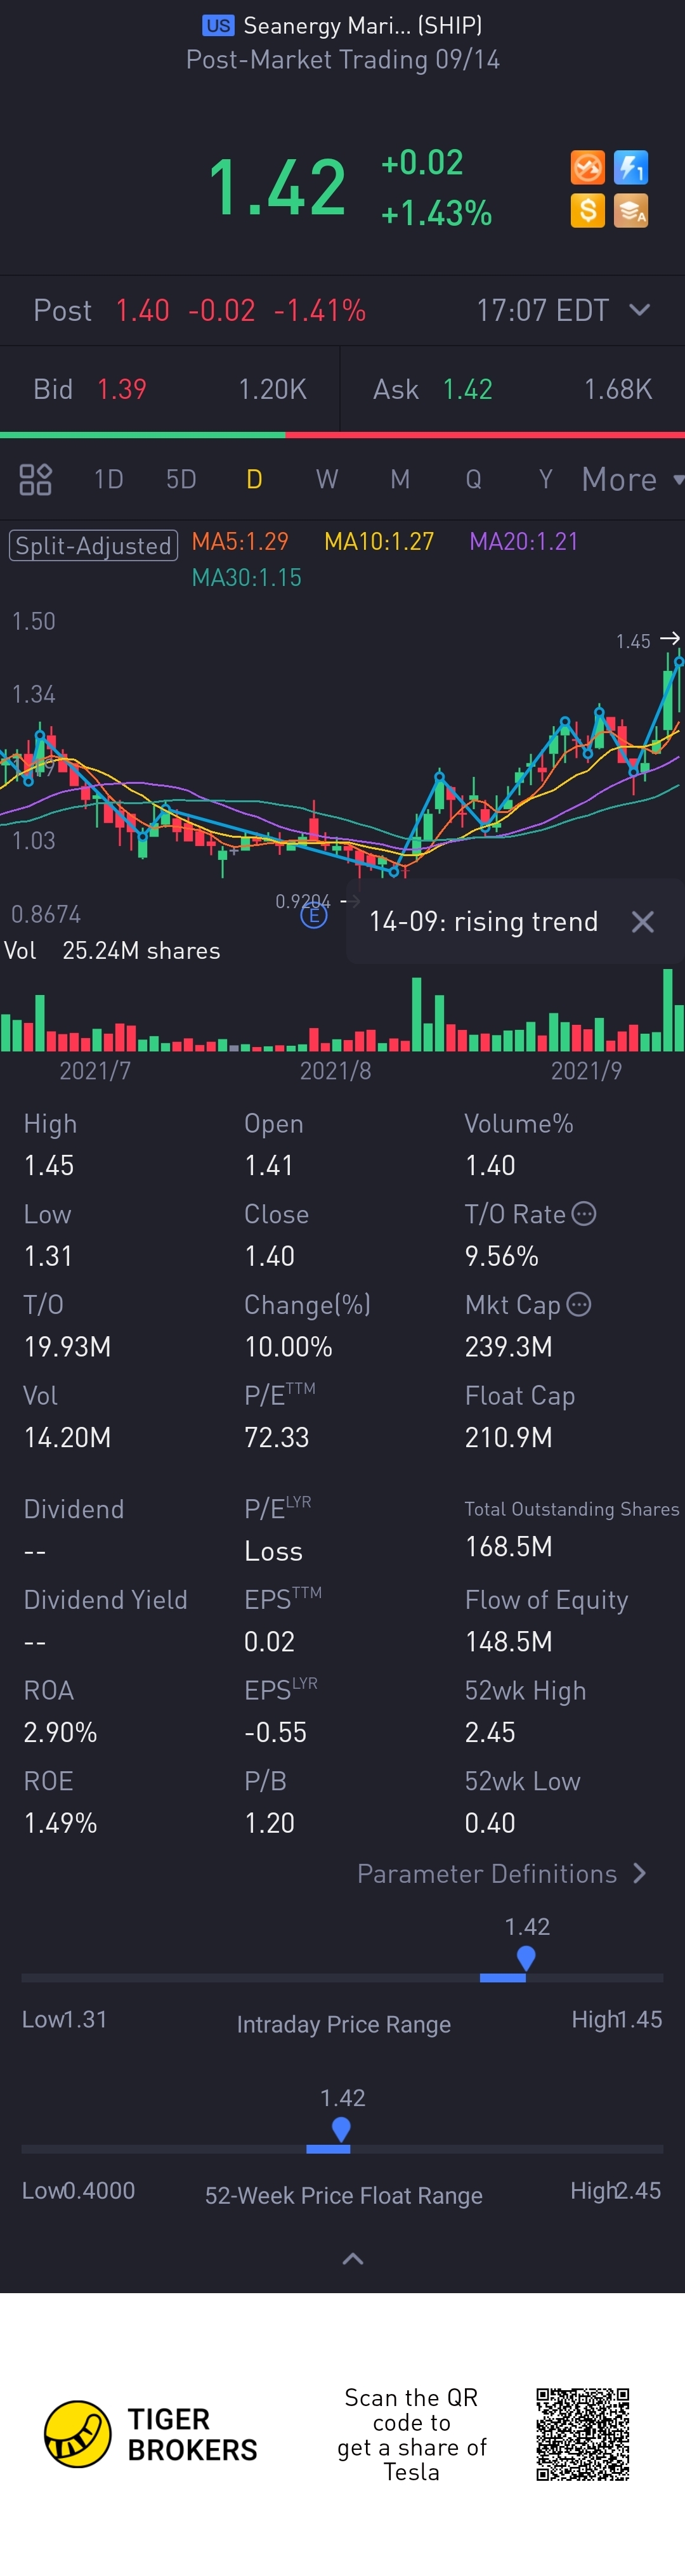Open the Mkt Cap info icon

pyautogui.click(x=579, y=1304)
